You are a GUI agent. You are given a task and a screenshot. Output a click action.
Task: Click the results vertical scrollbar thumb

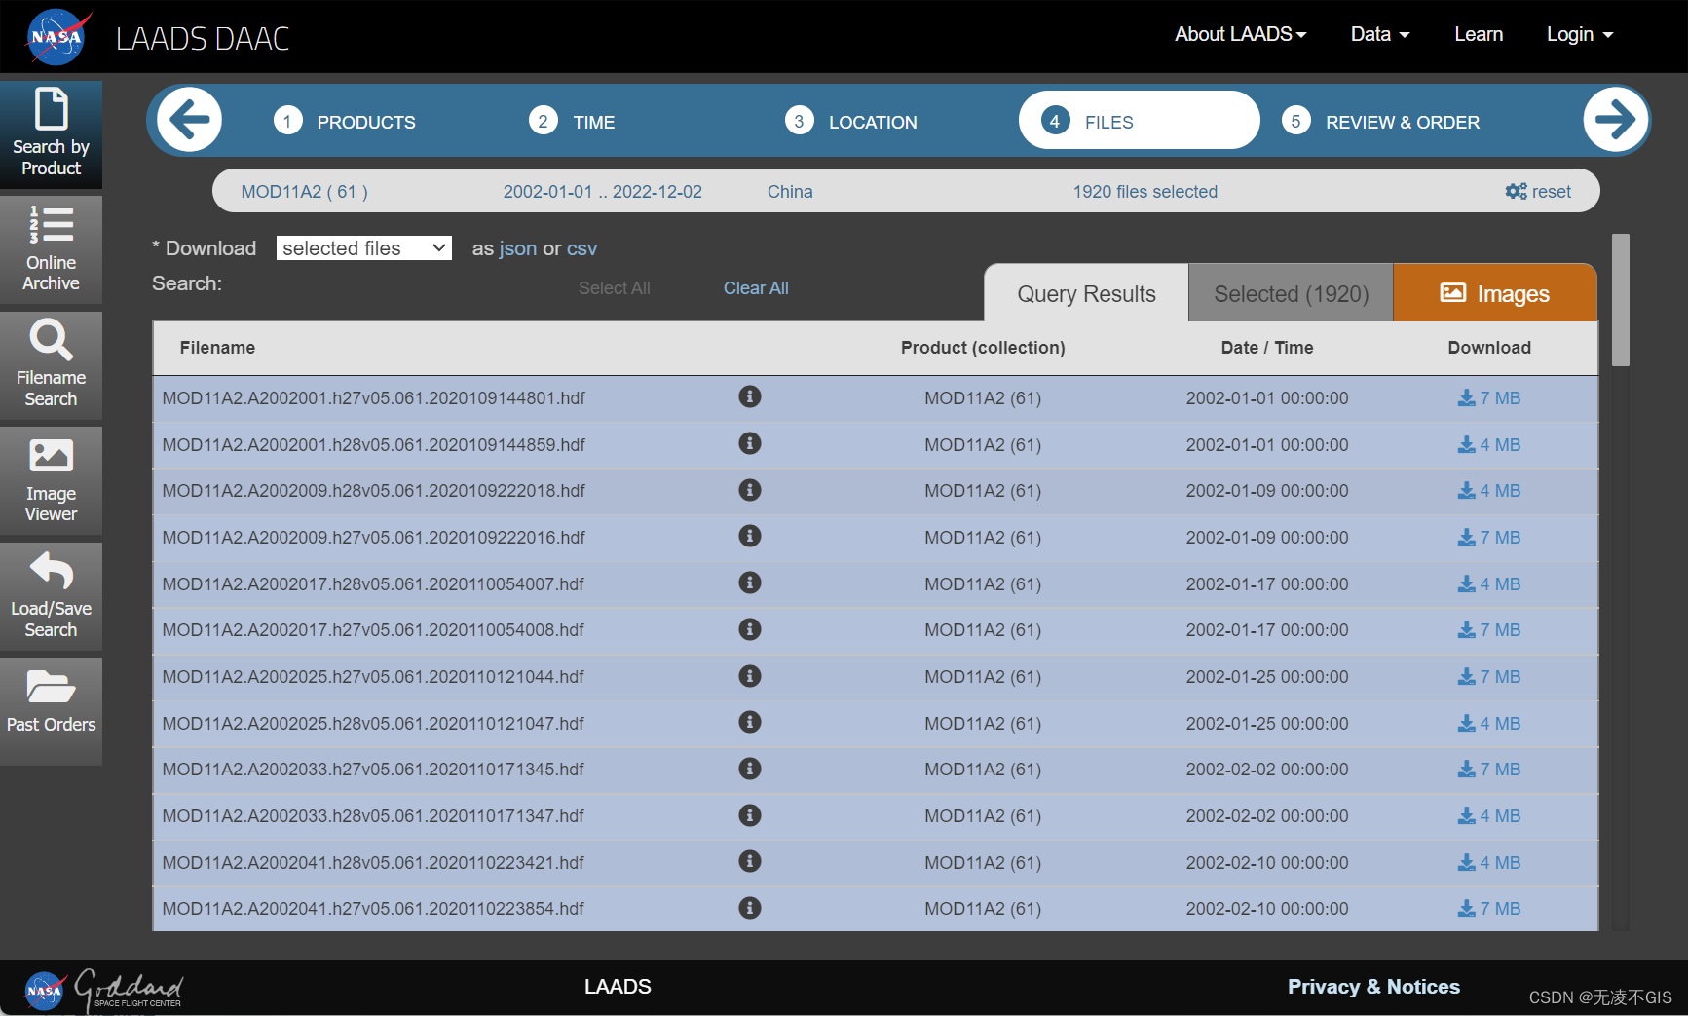(x=1620, y=300)
